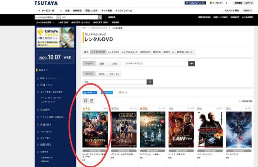Click the title text 'ワールドエンド' under 6位
Screen dimensions: 258x167
232,154
